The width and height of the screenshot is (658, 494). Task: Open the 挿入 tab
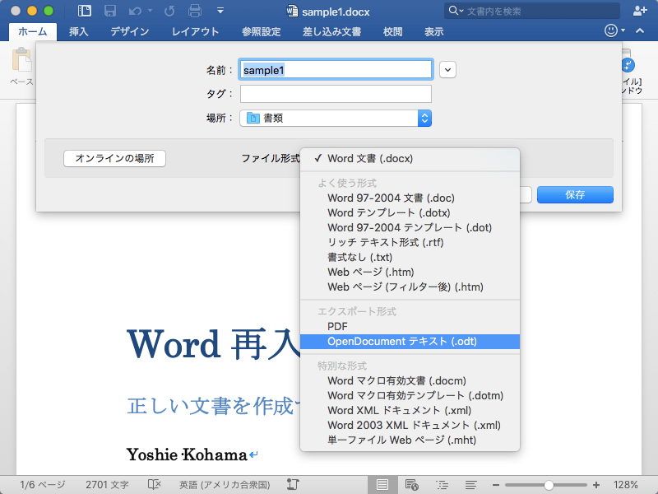[x=78, y=31]
